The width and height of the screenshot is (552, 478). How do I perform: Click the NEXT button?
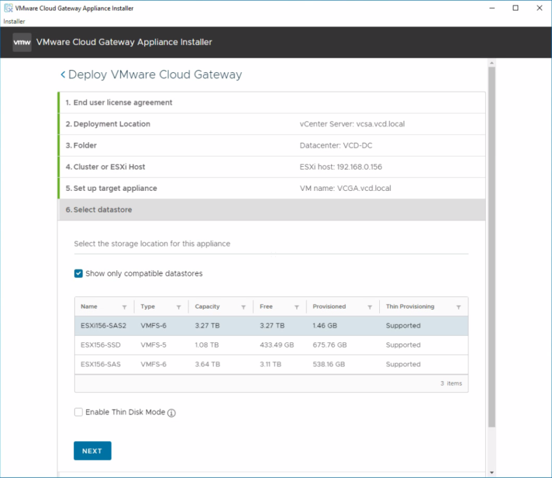pos(92,450)
